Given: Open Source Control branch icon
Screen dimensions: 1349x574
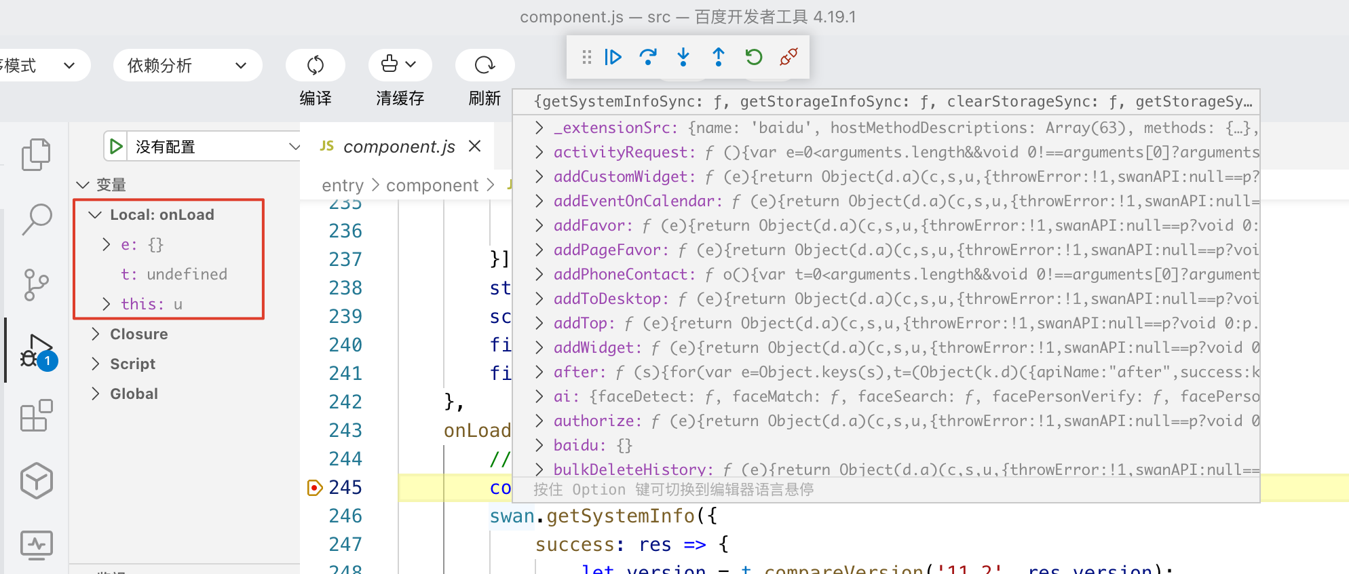Looking at the screenshot, I should click(x=36, y=285).
